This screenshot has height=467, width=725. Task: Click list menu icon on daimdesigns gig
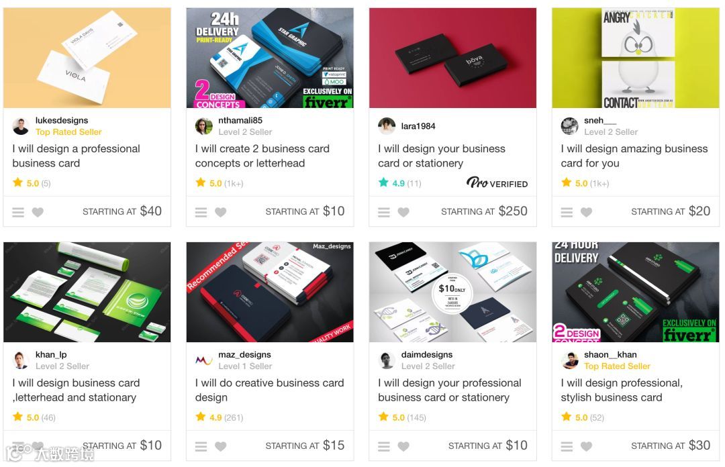384,446
